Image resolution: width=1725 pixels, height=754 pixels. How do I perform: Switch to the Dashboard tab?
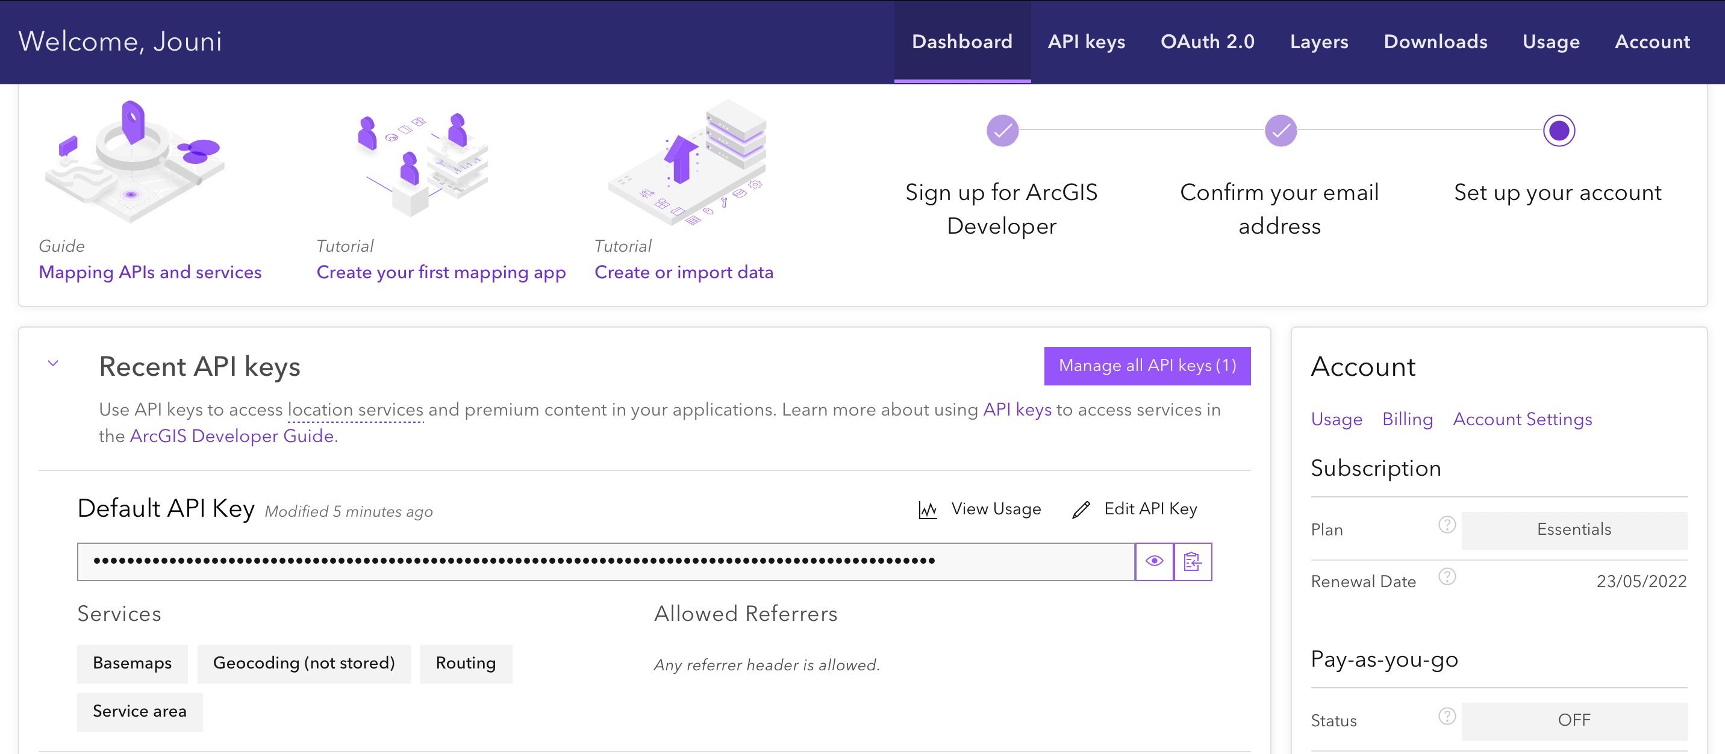point(962,42)
